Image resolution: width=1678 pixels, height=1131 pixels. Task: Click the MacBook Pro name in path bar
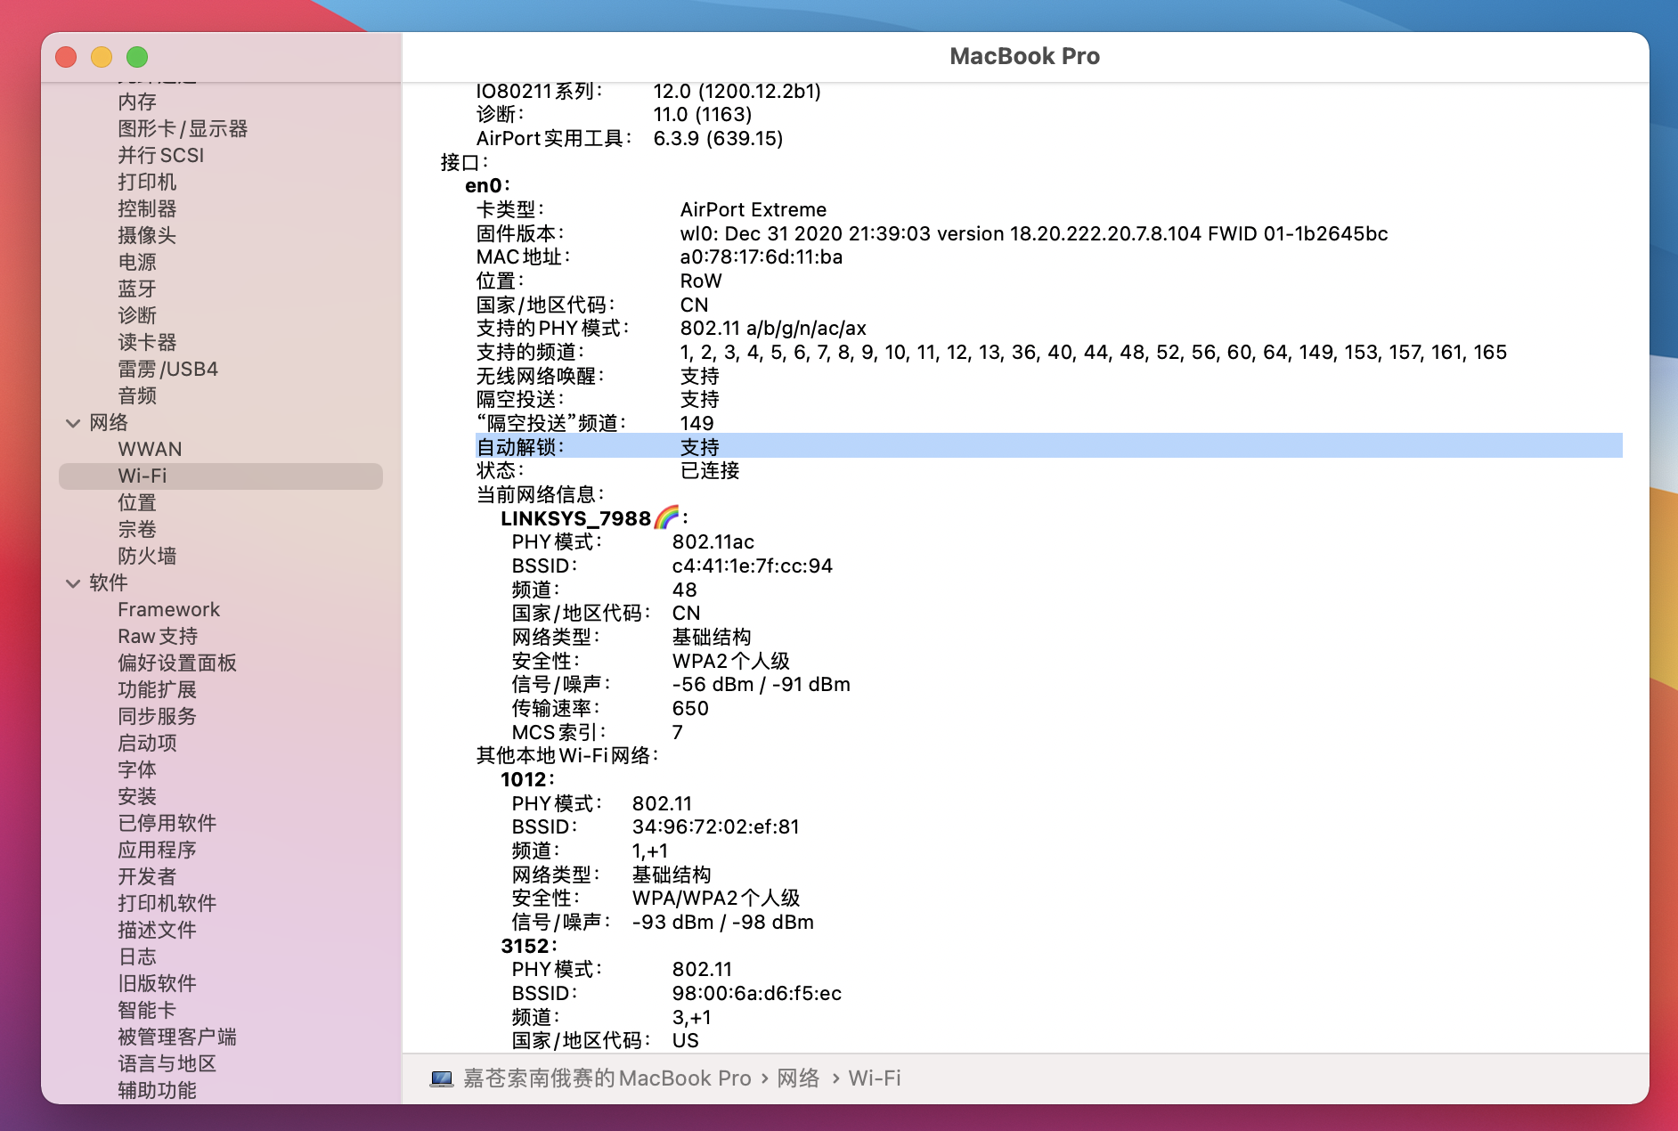(607, 1078)
